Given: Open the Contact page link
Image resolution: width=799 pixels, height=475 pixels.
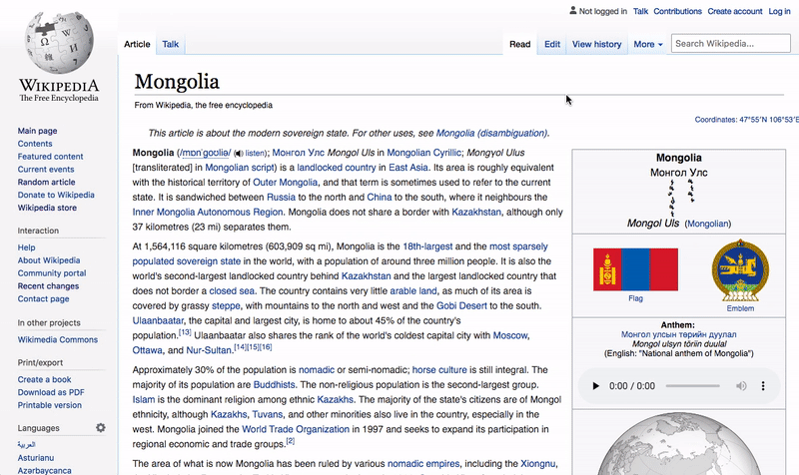Looking at the screenshot, I should point(43,298).
